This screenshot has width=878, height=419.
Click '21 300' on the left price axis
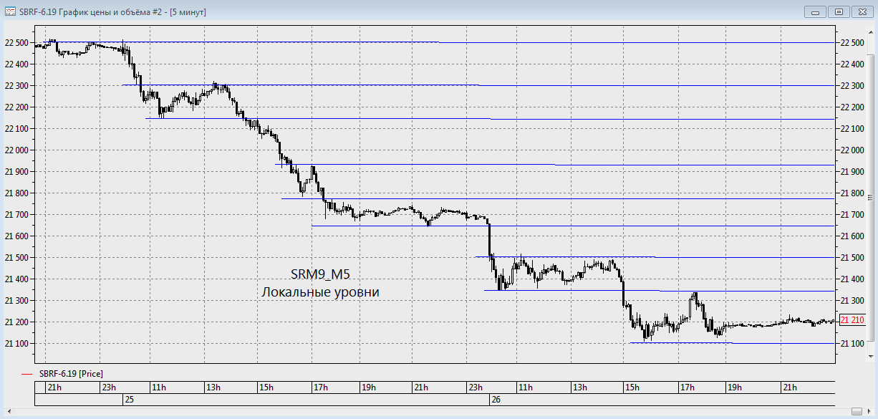coord(16,301)
